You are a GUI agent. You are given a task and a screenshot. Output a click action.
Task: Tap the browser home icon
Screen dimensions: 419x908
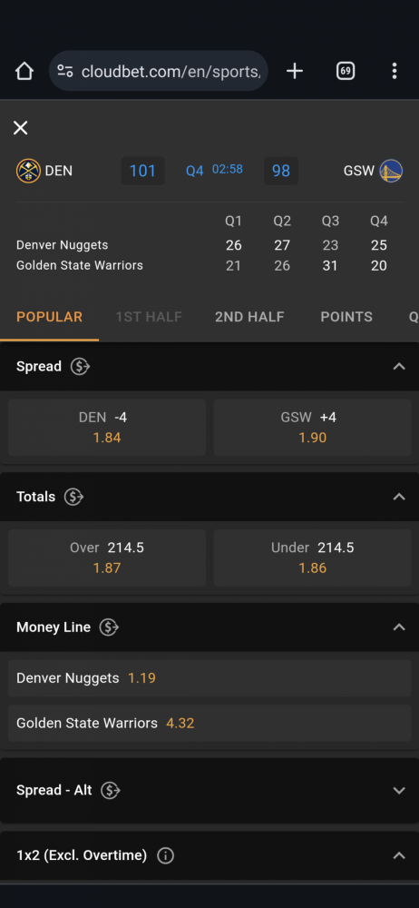(24, 71)
